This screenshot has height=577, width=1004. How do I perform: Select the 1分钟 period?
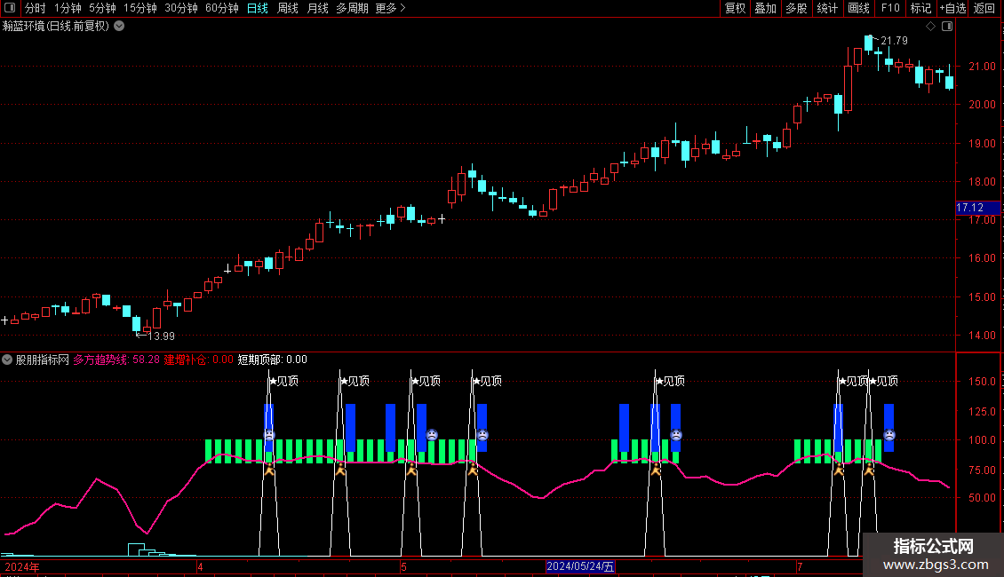point(68,8)
